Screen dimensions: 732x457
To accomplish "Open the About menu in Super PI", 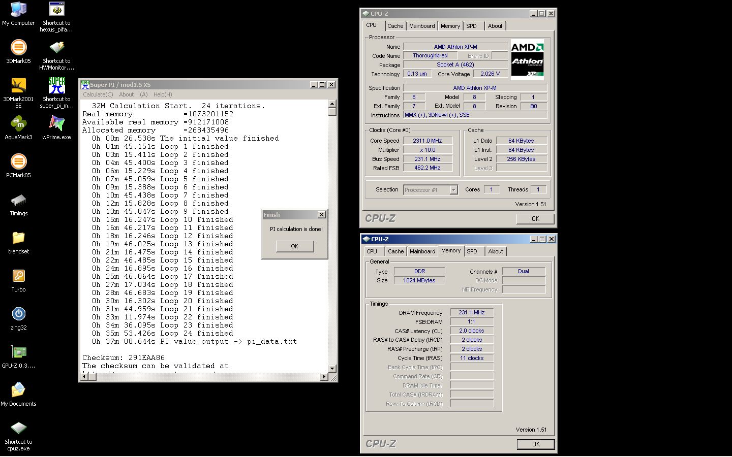I will [x=133, y=94].
